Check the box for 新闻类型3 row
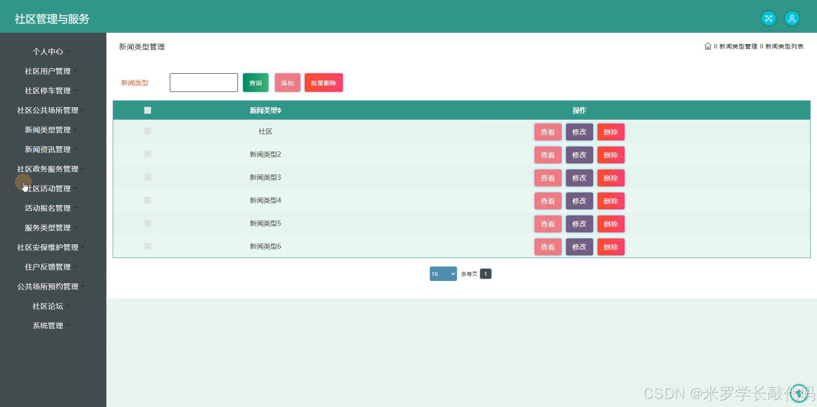Screen dimensions: 817x407 point(148,177)
